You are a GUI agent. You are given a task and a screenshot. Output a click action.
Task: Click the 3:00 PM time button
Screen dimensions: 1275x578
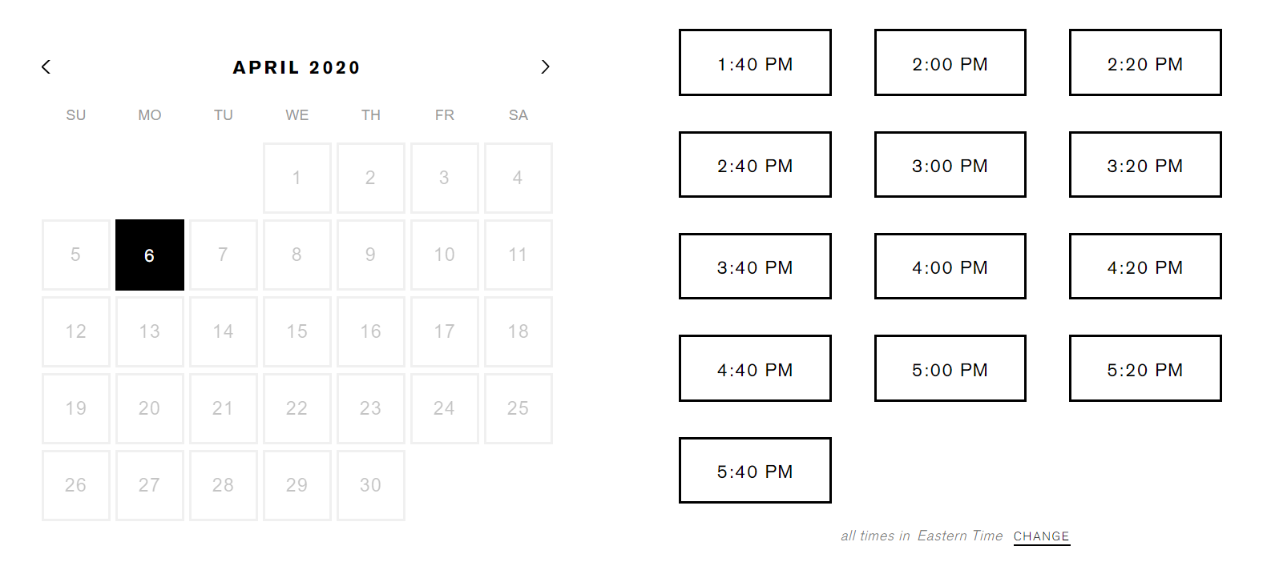click(x=950, y=165)
